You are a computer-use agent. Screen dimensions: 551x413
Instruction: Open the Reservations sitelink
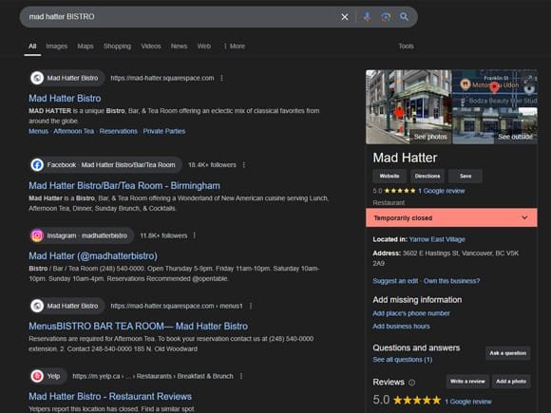(x=119, y=131)
